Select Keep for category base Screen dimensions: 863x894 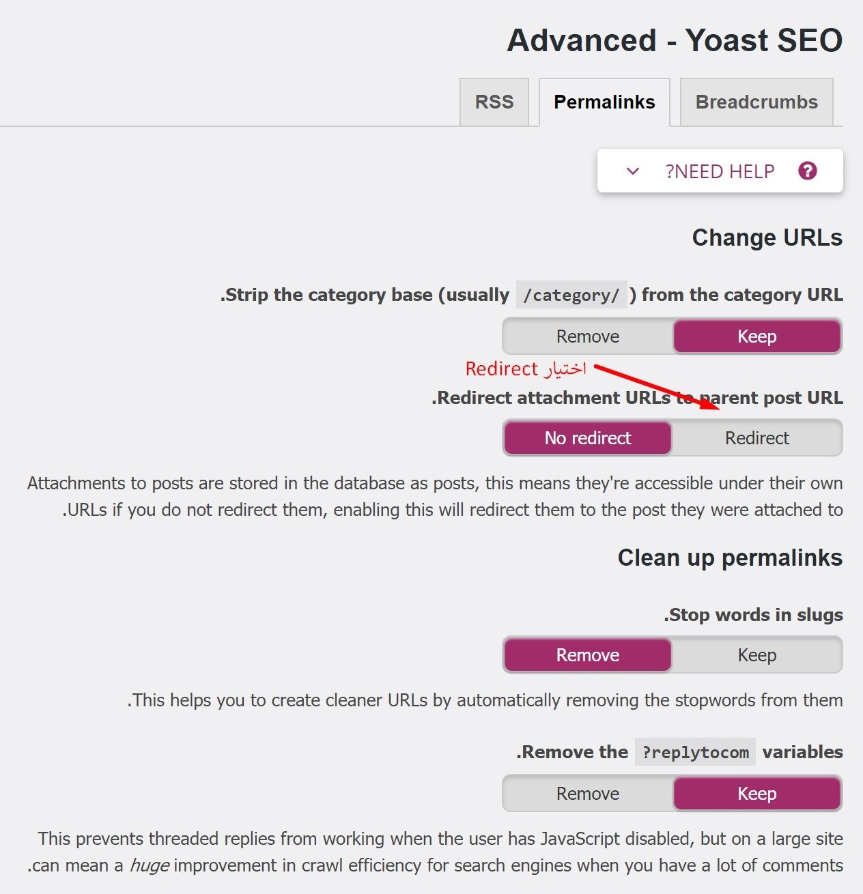[756, 336]
